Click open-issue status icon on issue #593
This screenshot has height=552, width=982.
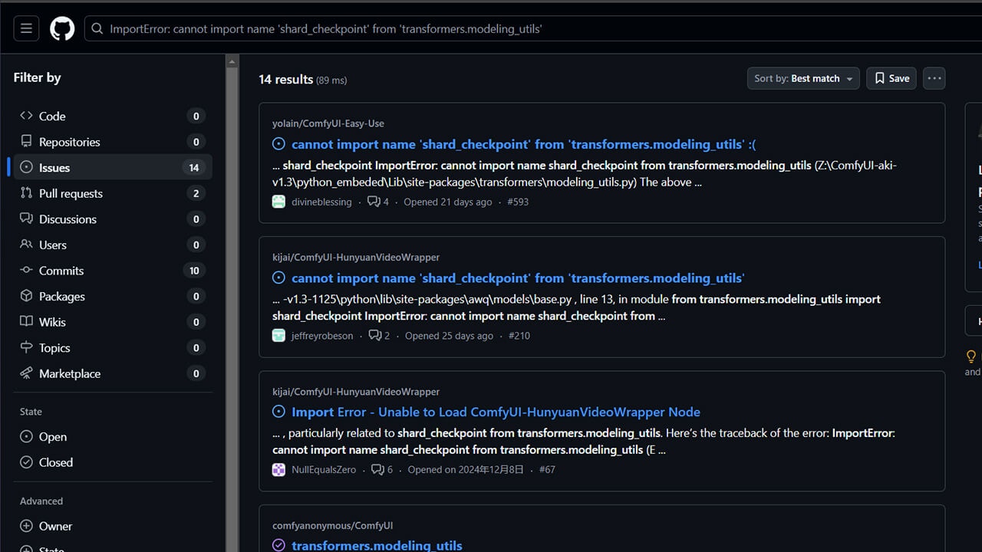[x=278, y=144]
